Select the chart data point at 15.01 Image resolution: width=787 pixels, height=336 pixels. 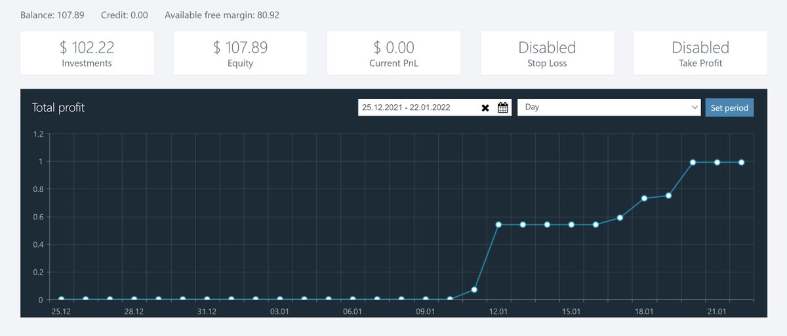coord(571,225)
